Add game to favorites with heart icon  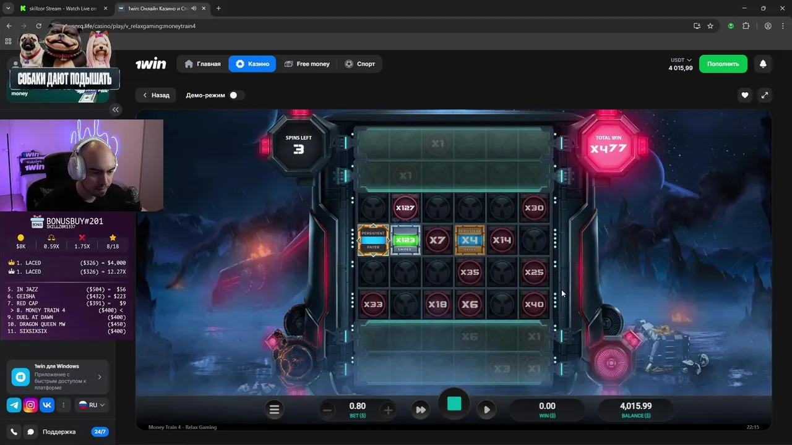pyautogui.click(x=745, y=95)
